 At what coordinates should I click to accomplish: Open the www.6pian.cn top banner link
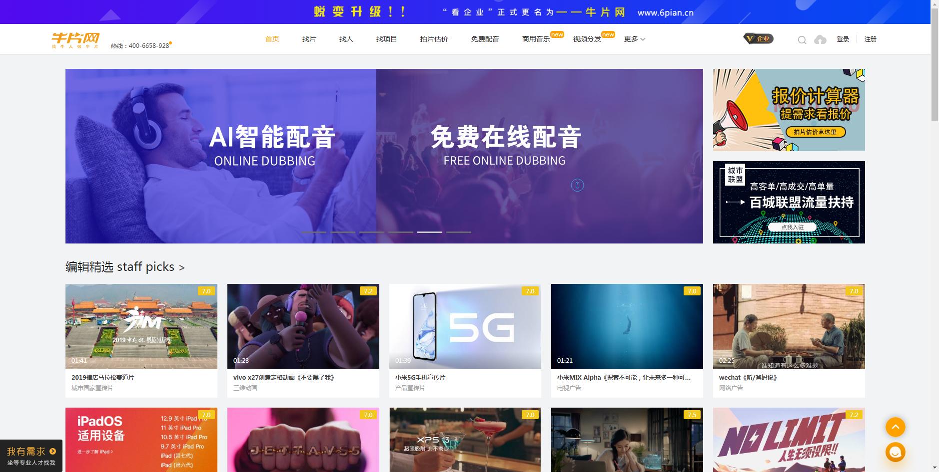(x=666, y=12)
